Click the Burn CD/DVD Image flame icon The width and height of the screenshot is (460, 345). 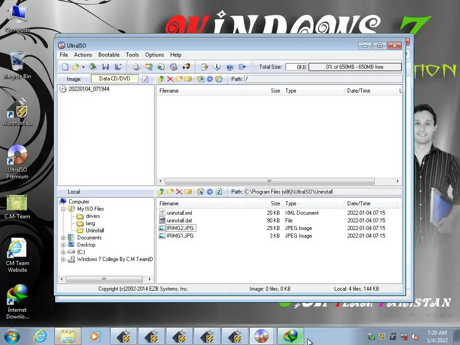(186, 67)
